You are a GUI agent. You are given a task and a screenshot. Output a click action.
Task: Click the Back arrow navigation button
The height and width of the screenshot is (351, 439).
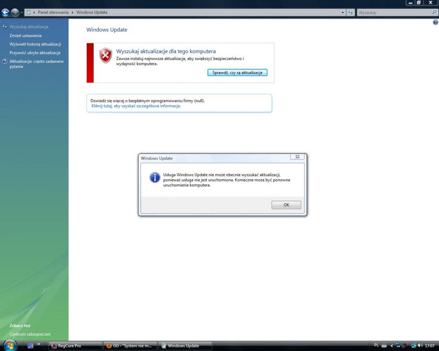5,12
